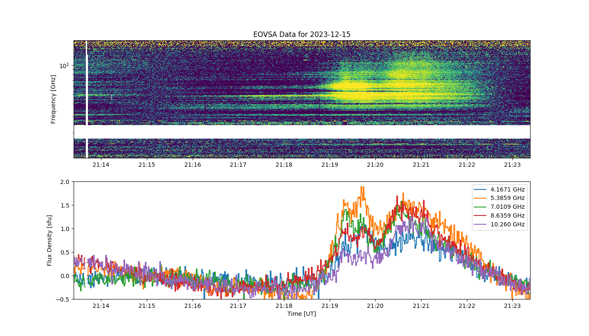589x336 pixels.
Task: Click the Time [UT] axis label
Action: 302,314
